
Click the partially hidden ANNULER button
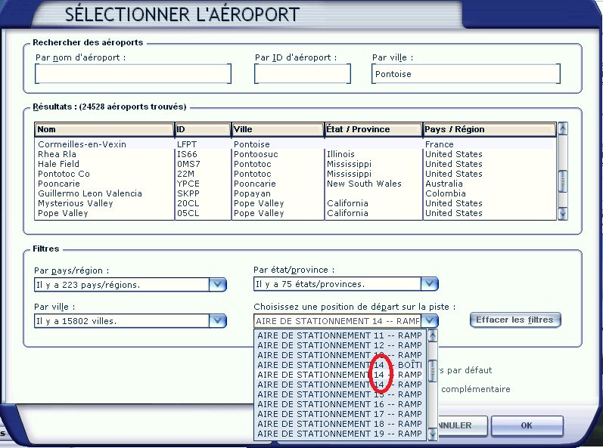pos(462,425)
